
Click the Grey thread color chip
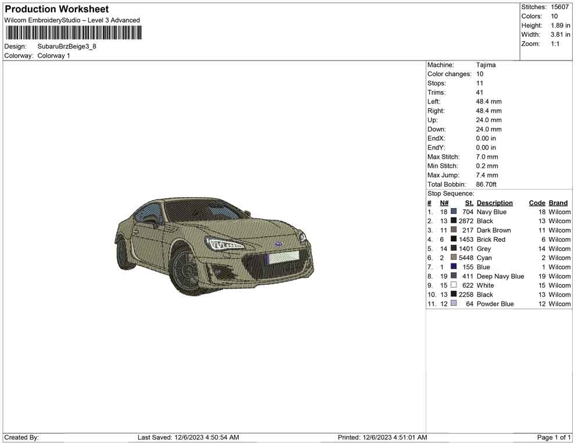(452, 248)
